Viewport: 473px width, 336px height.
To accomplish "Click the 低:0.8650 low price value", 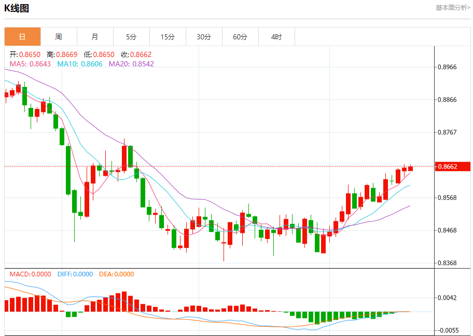I will point(99,54).
